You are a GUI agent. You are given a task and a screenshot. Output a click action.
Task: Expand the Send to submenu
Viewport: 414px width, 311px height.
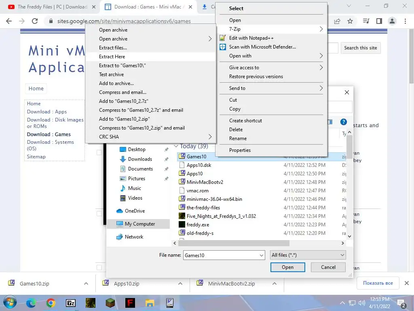pyautogui.click(x=271, y=88)
